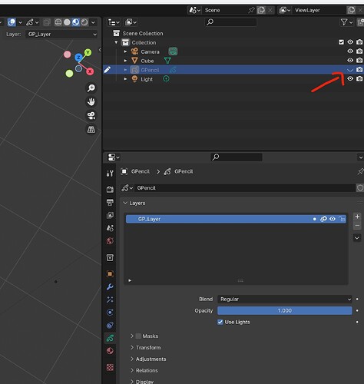Open the Object Constraints tab icon
This screenshot has width=364, height=384.
click(x=110, y=325)
